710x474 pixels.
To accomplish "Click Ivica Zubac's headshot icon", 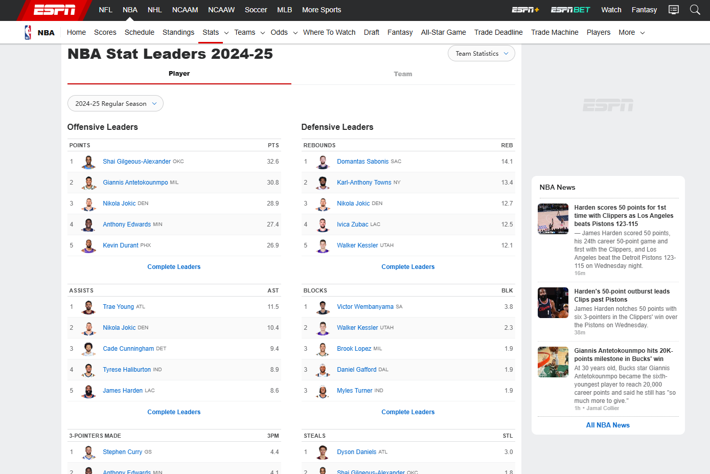I will tap(323, 224).
